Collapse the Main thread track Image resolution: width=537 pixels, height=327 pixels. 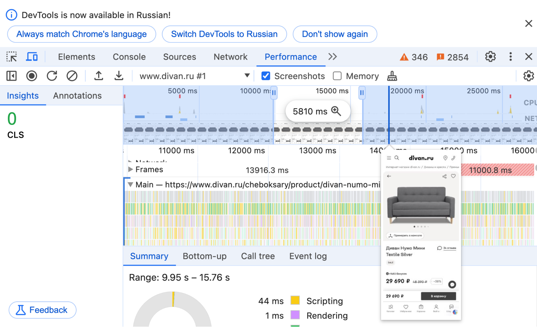(131, 185)
